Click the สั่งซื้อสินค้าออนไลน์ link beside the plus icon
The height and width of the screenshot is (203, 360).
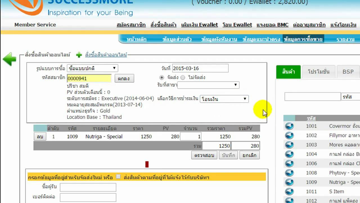pyautogui.click(x=106, y=55)
